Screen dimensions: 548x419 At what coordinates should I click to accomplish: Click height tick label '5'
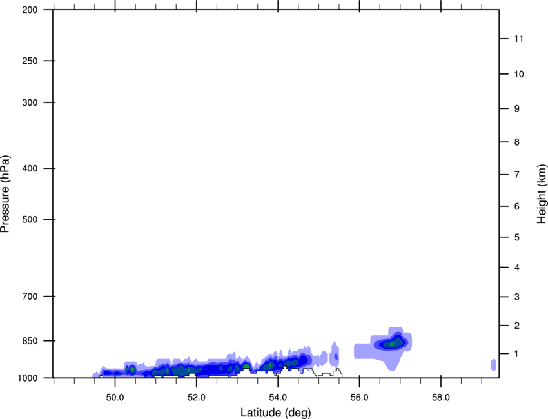pos(517,238)
